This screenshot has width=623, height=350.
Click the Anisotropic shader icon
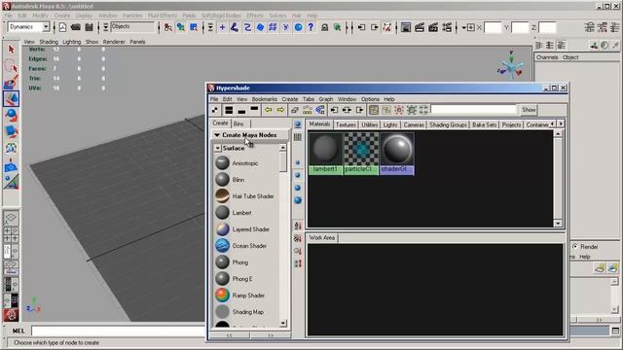222,162
